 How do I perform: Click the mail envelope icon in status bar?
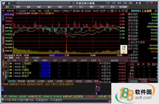point(3,99)
